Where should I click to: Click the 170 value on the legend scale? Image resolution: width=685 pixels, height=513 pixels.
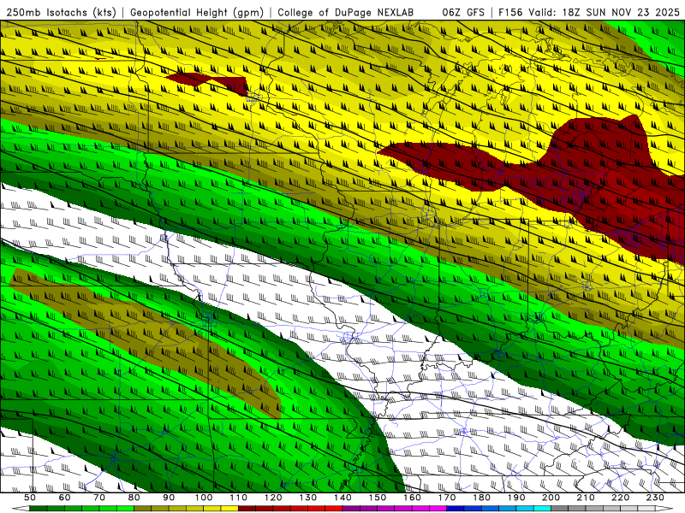pos(447,498)
